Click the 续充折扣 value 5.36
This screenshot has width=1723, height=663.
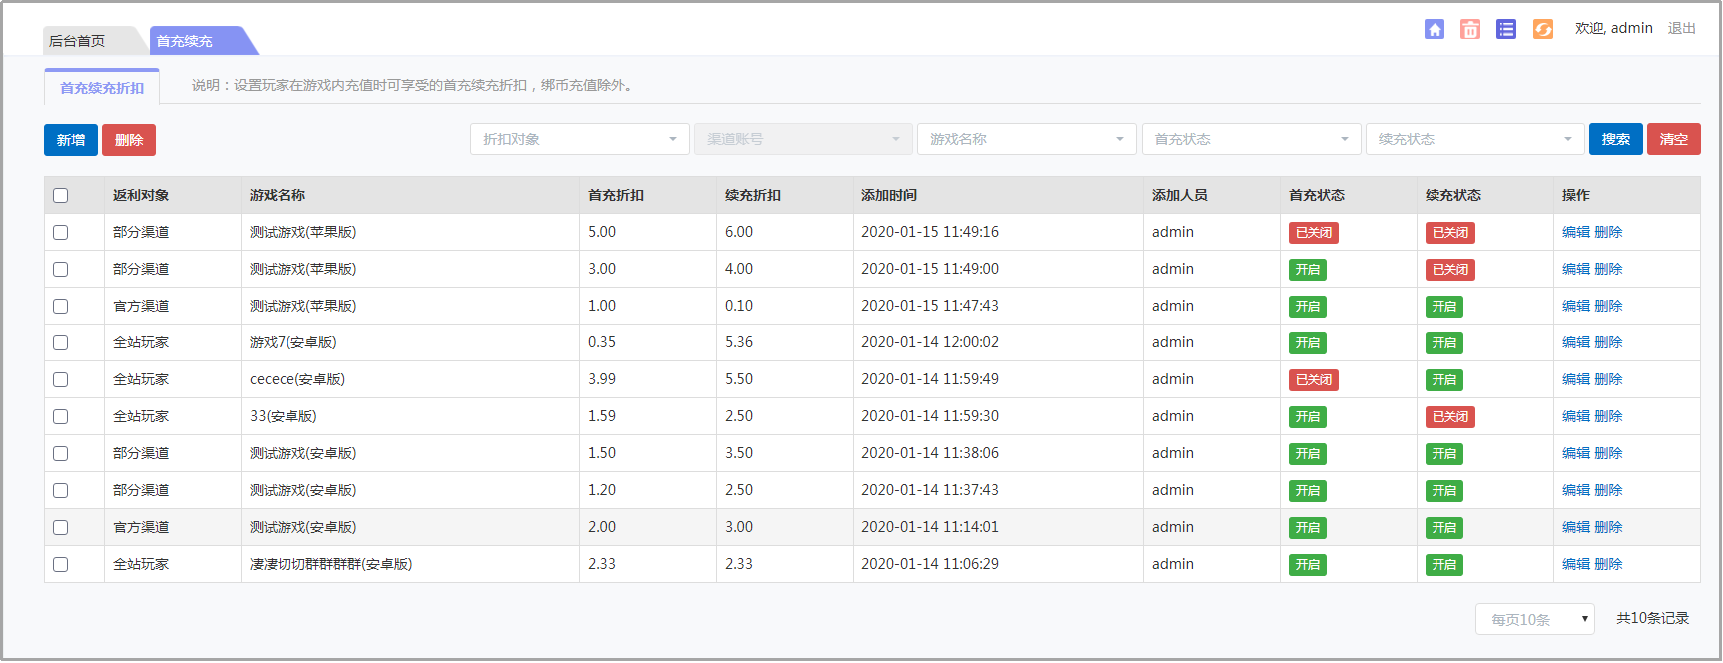point(739,342)
